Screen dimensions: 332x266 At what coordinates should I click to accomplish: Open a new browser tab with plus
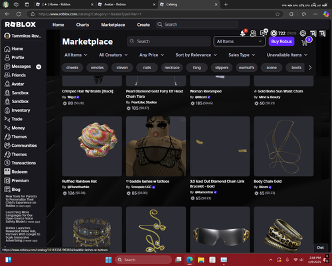point(226,5)
